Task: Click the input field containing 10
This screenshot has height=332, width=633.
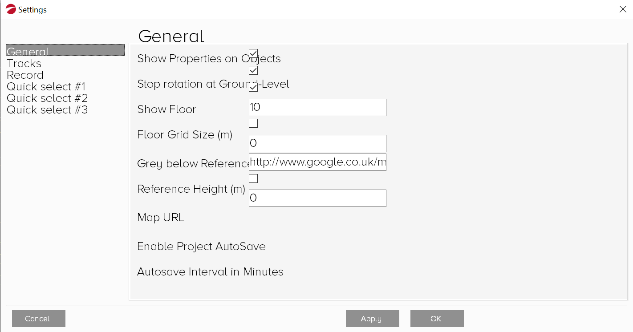Action: (x=317, y=107)
